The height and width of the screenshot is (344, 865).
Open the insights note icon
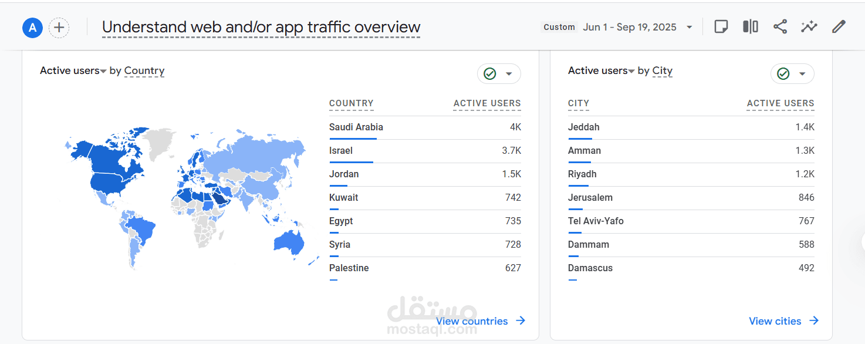tap(721, 27)
